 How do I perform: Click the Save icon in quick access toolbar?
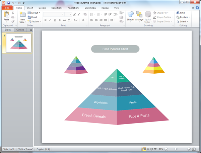9,3
